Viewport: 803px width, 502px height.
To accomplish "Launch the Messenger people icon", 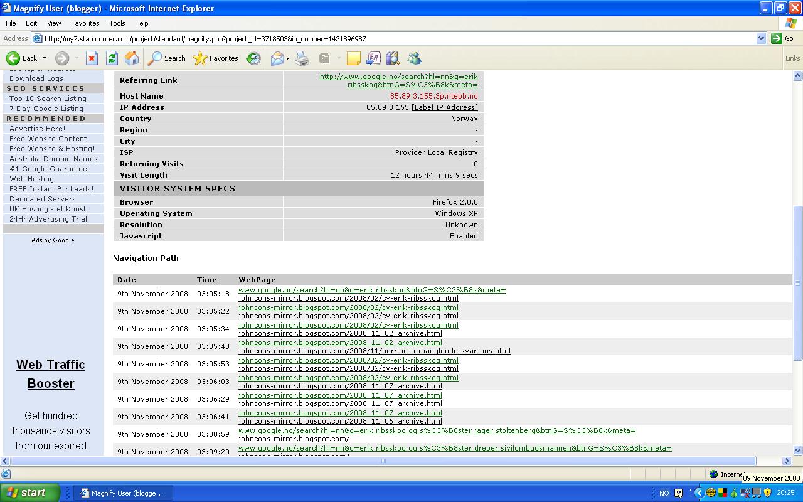I will click(x=414, y=58).
